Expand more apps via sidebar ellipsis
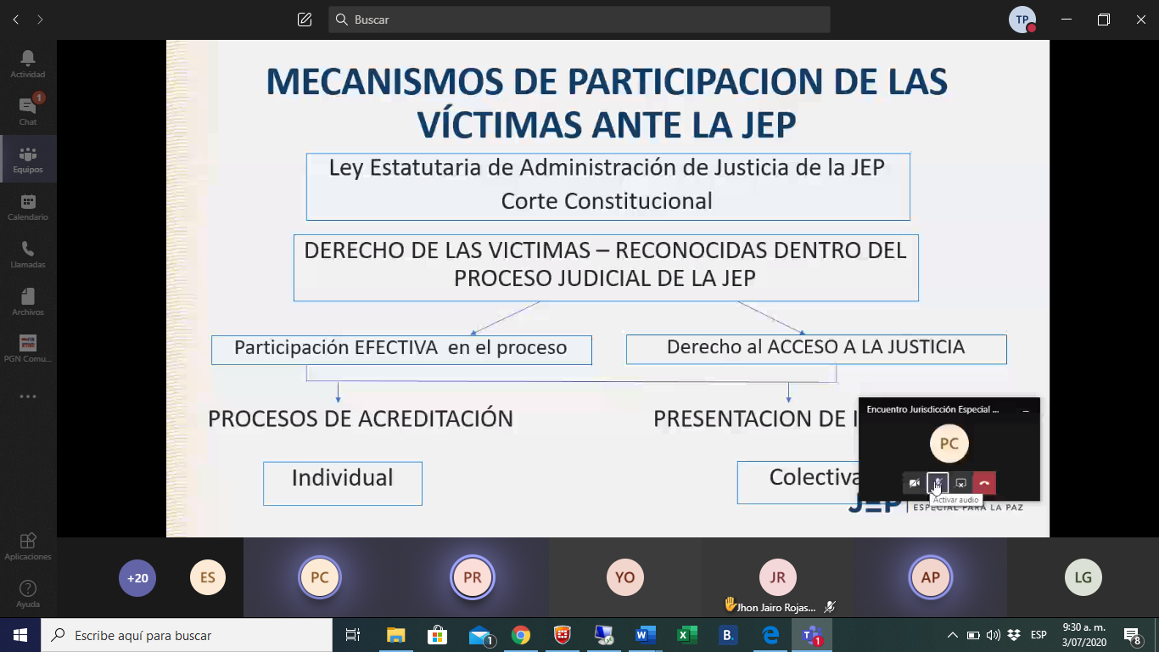 [28, 396]
